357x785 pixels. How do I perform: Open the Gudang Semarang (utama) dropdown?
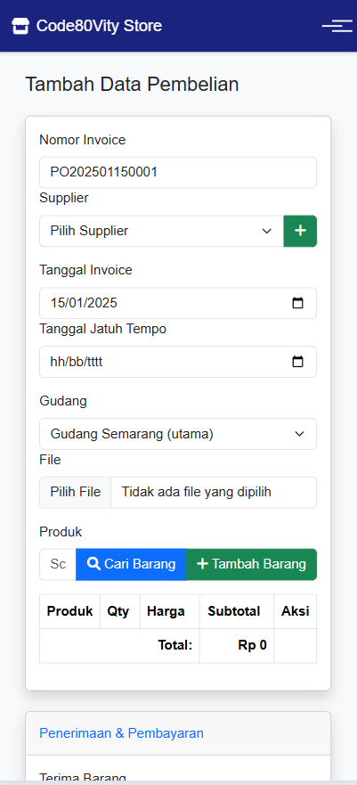coord(178,434)
